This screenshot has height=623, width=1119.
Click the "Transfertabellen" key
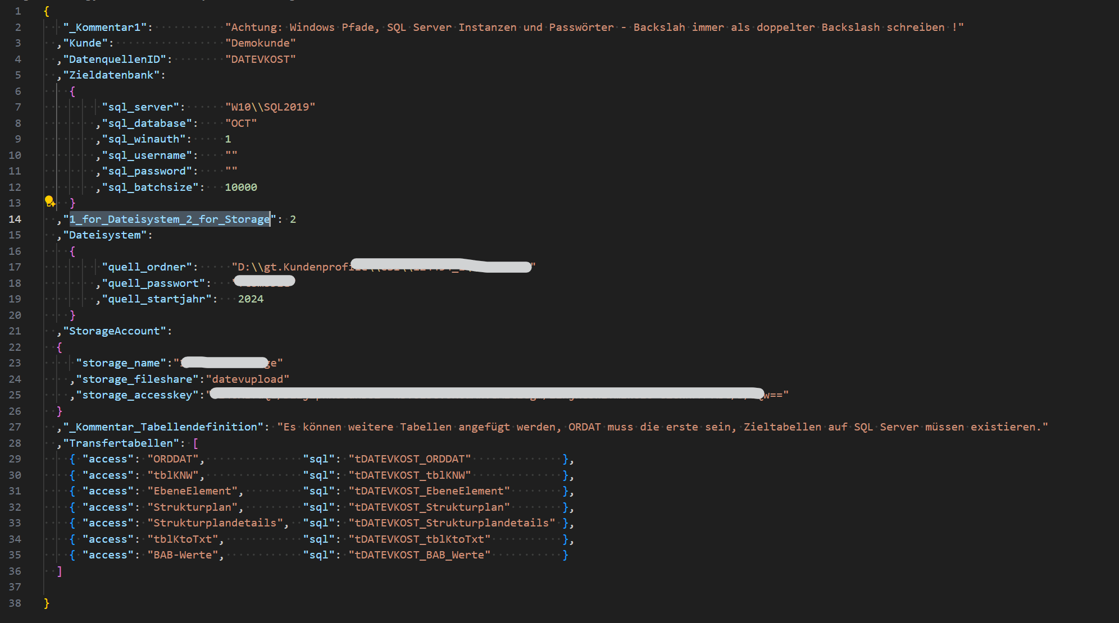pyautogui.click(x=121, y=443)
